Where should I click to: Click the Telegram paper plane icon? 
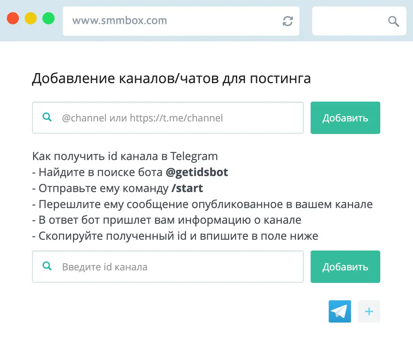pos(340,311)
